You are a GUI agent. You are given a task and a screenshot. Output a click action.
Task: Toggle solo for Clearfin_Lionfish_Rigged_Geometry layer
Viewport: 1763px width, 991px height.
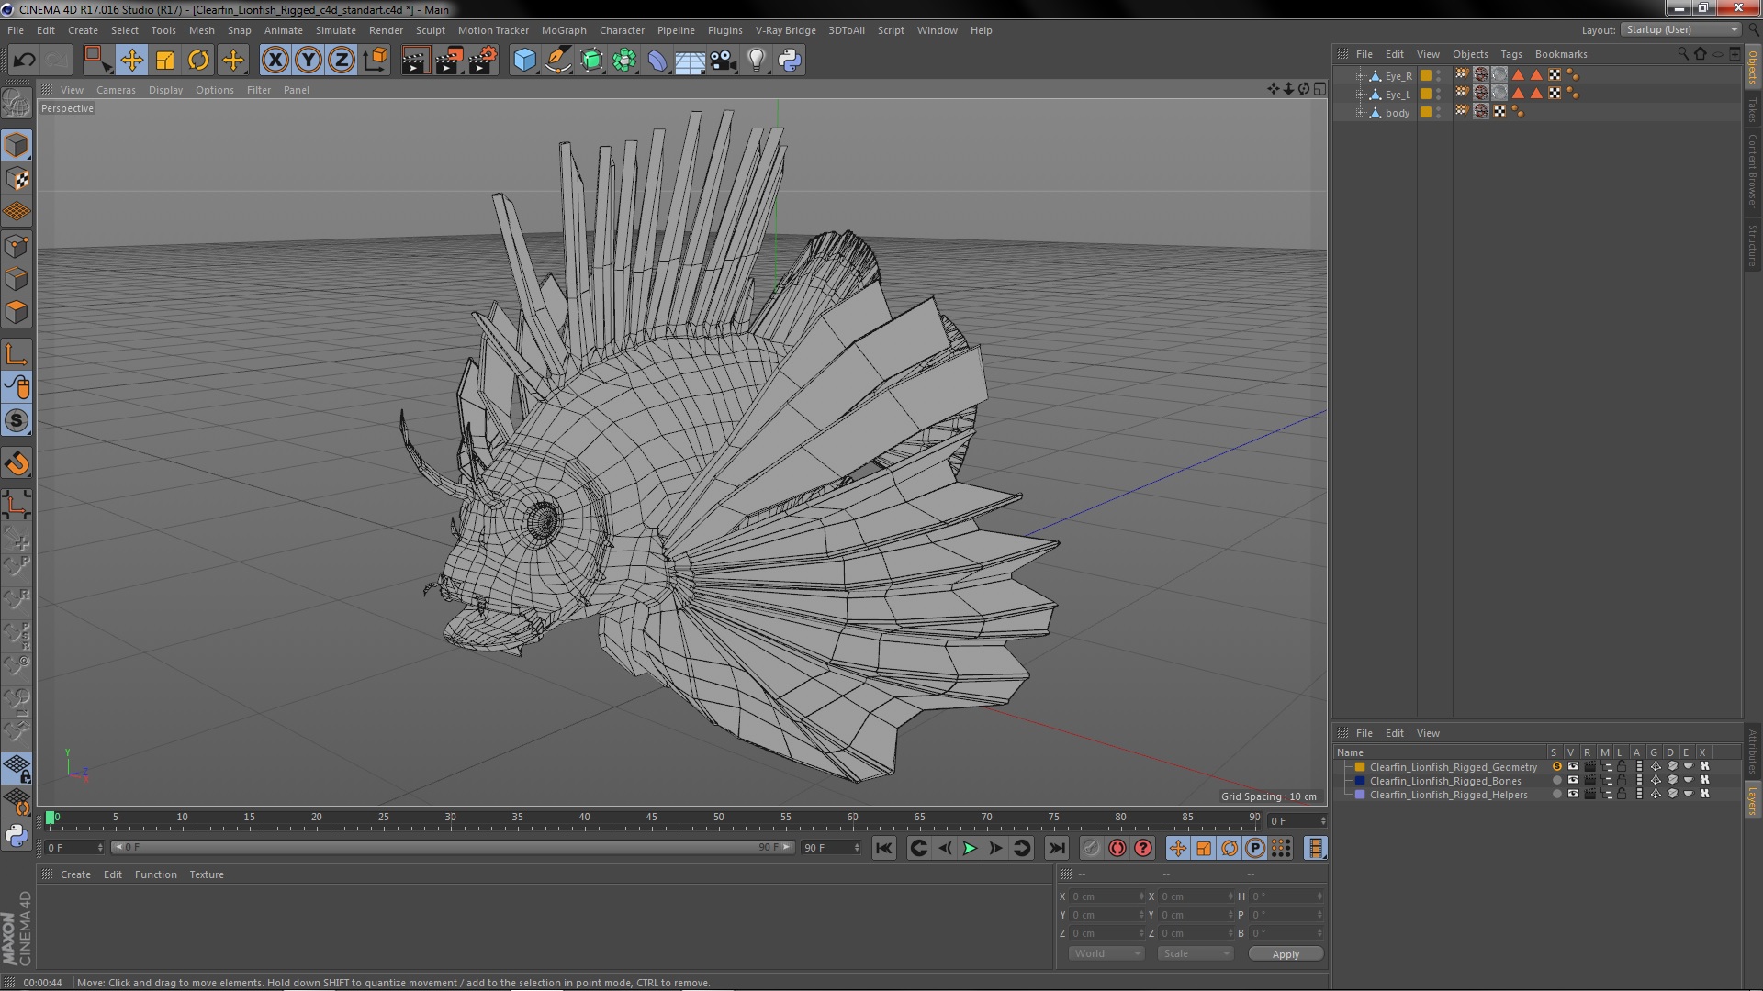(1556, 767)
